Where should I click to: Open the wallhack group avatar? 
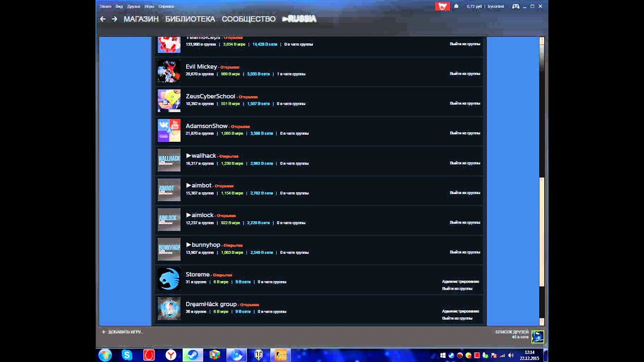coord(169,160)
